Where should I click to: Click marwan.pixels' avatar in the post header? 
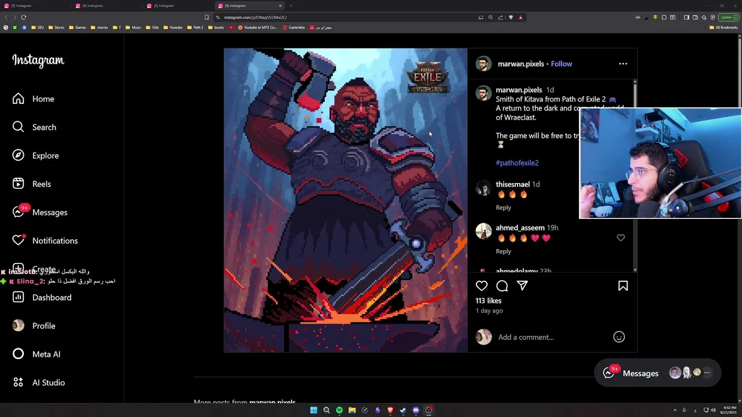pos(483,64)
